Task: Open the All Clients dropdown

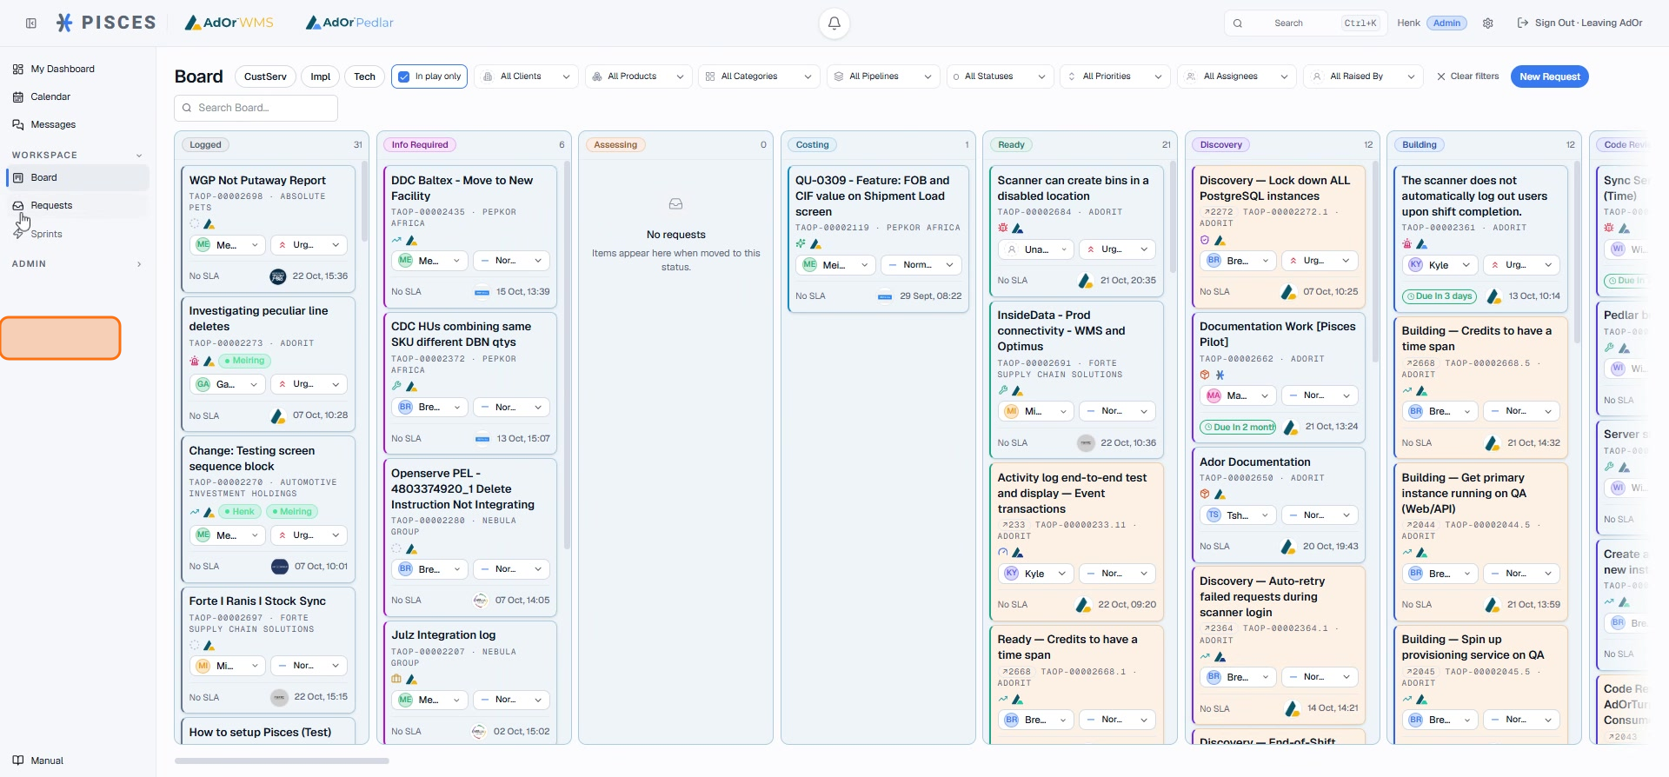Action: tap(527, 76)
